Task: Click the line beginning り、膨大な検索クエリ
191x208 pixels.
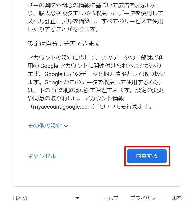Action: tap(95, 13)
